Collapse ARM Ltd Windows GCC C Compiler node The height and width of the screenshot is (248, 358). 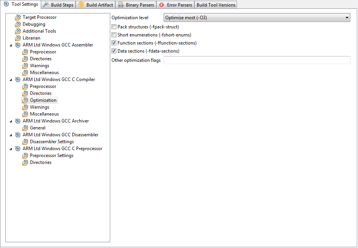coord(11,79)
